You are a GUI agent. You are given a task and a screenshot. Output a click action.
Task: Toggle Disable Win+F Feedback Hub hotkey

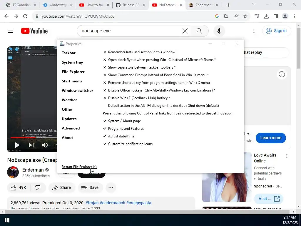(136, 98)
